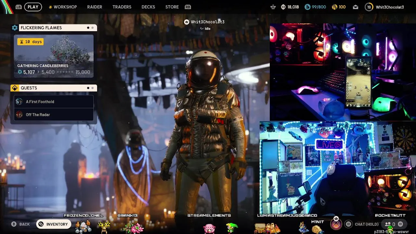Switch to the WORKSHOP tab

click(x=65, y=7)
